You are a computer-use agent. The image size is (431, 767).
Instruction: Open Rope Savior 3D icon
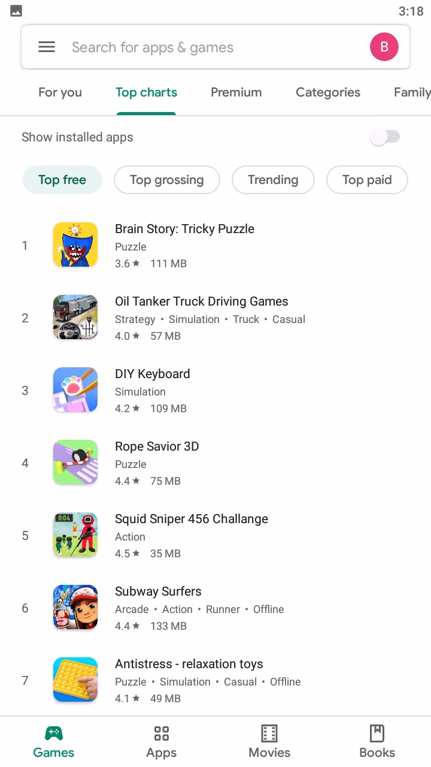75,463
